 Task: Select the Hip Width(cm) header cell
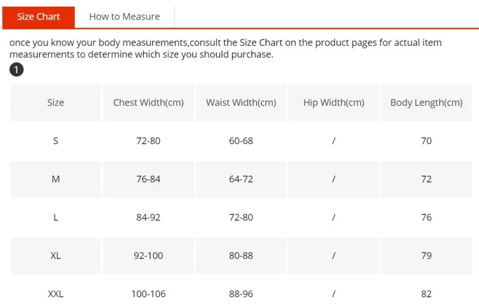pos(333,103)
